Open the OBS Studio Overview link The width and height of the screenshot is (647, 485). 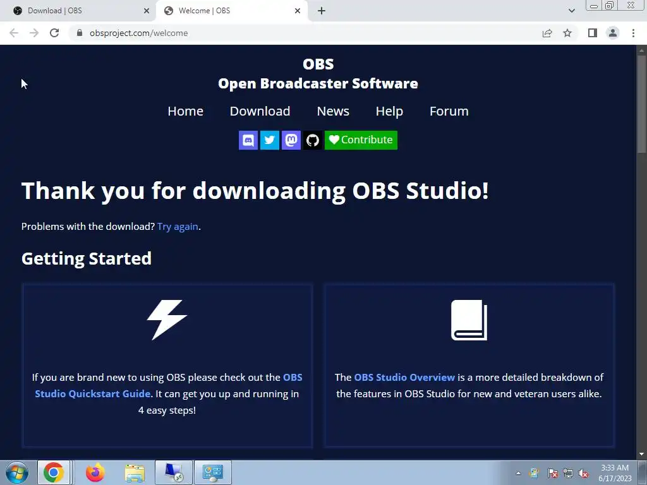[x=404, y=378]
